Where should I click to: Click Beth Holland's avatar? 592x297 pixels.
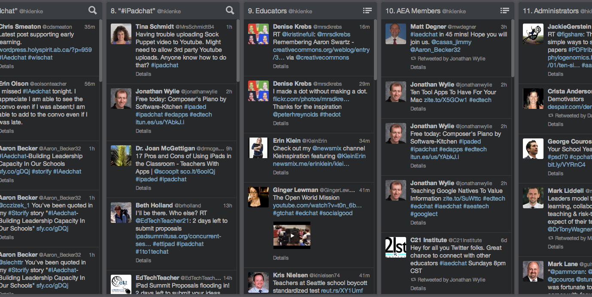coord(121,213)
